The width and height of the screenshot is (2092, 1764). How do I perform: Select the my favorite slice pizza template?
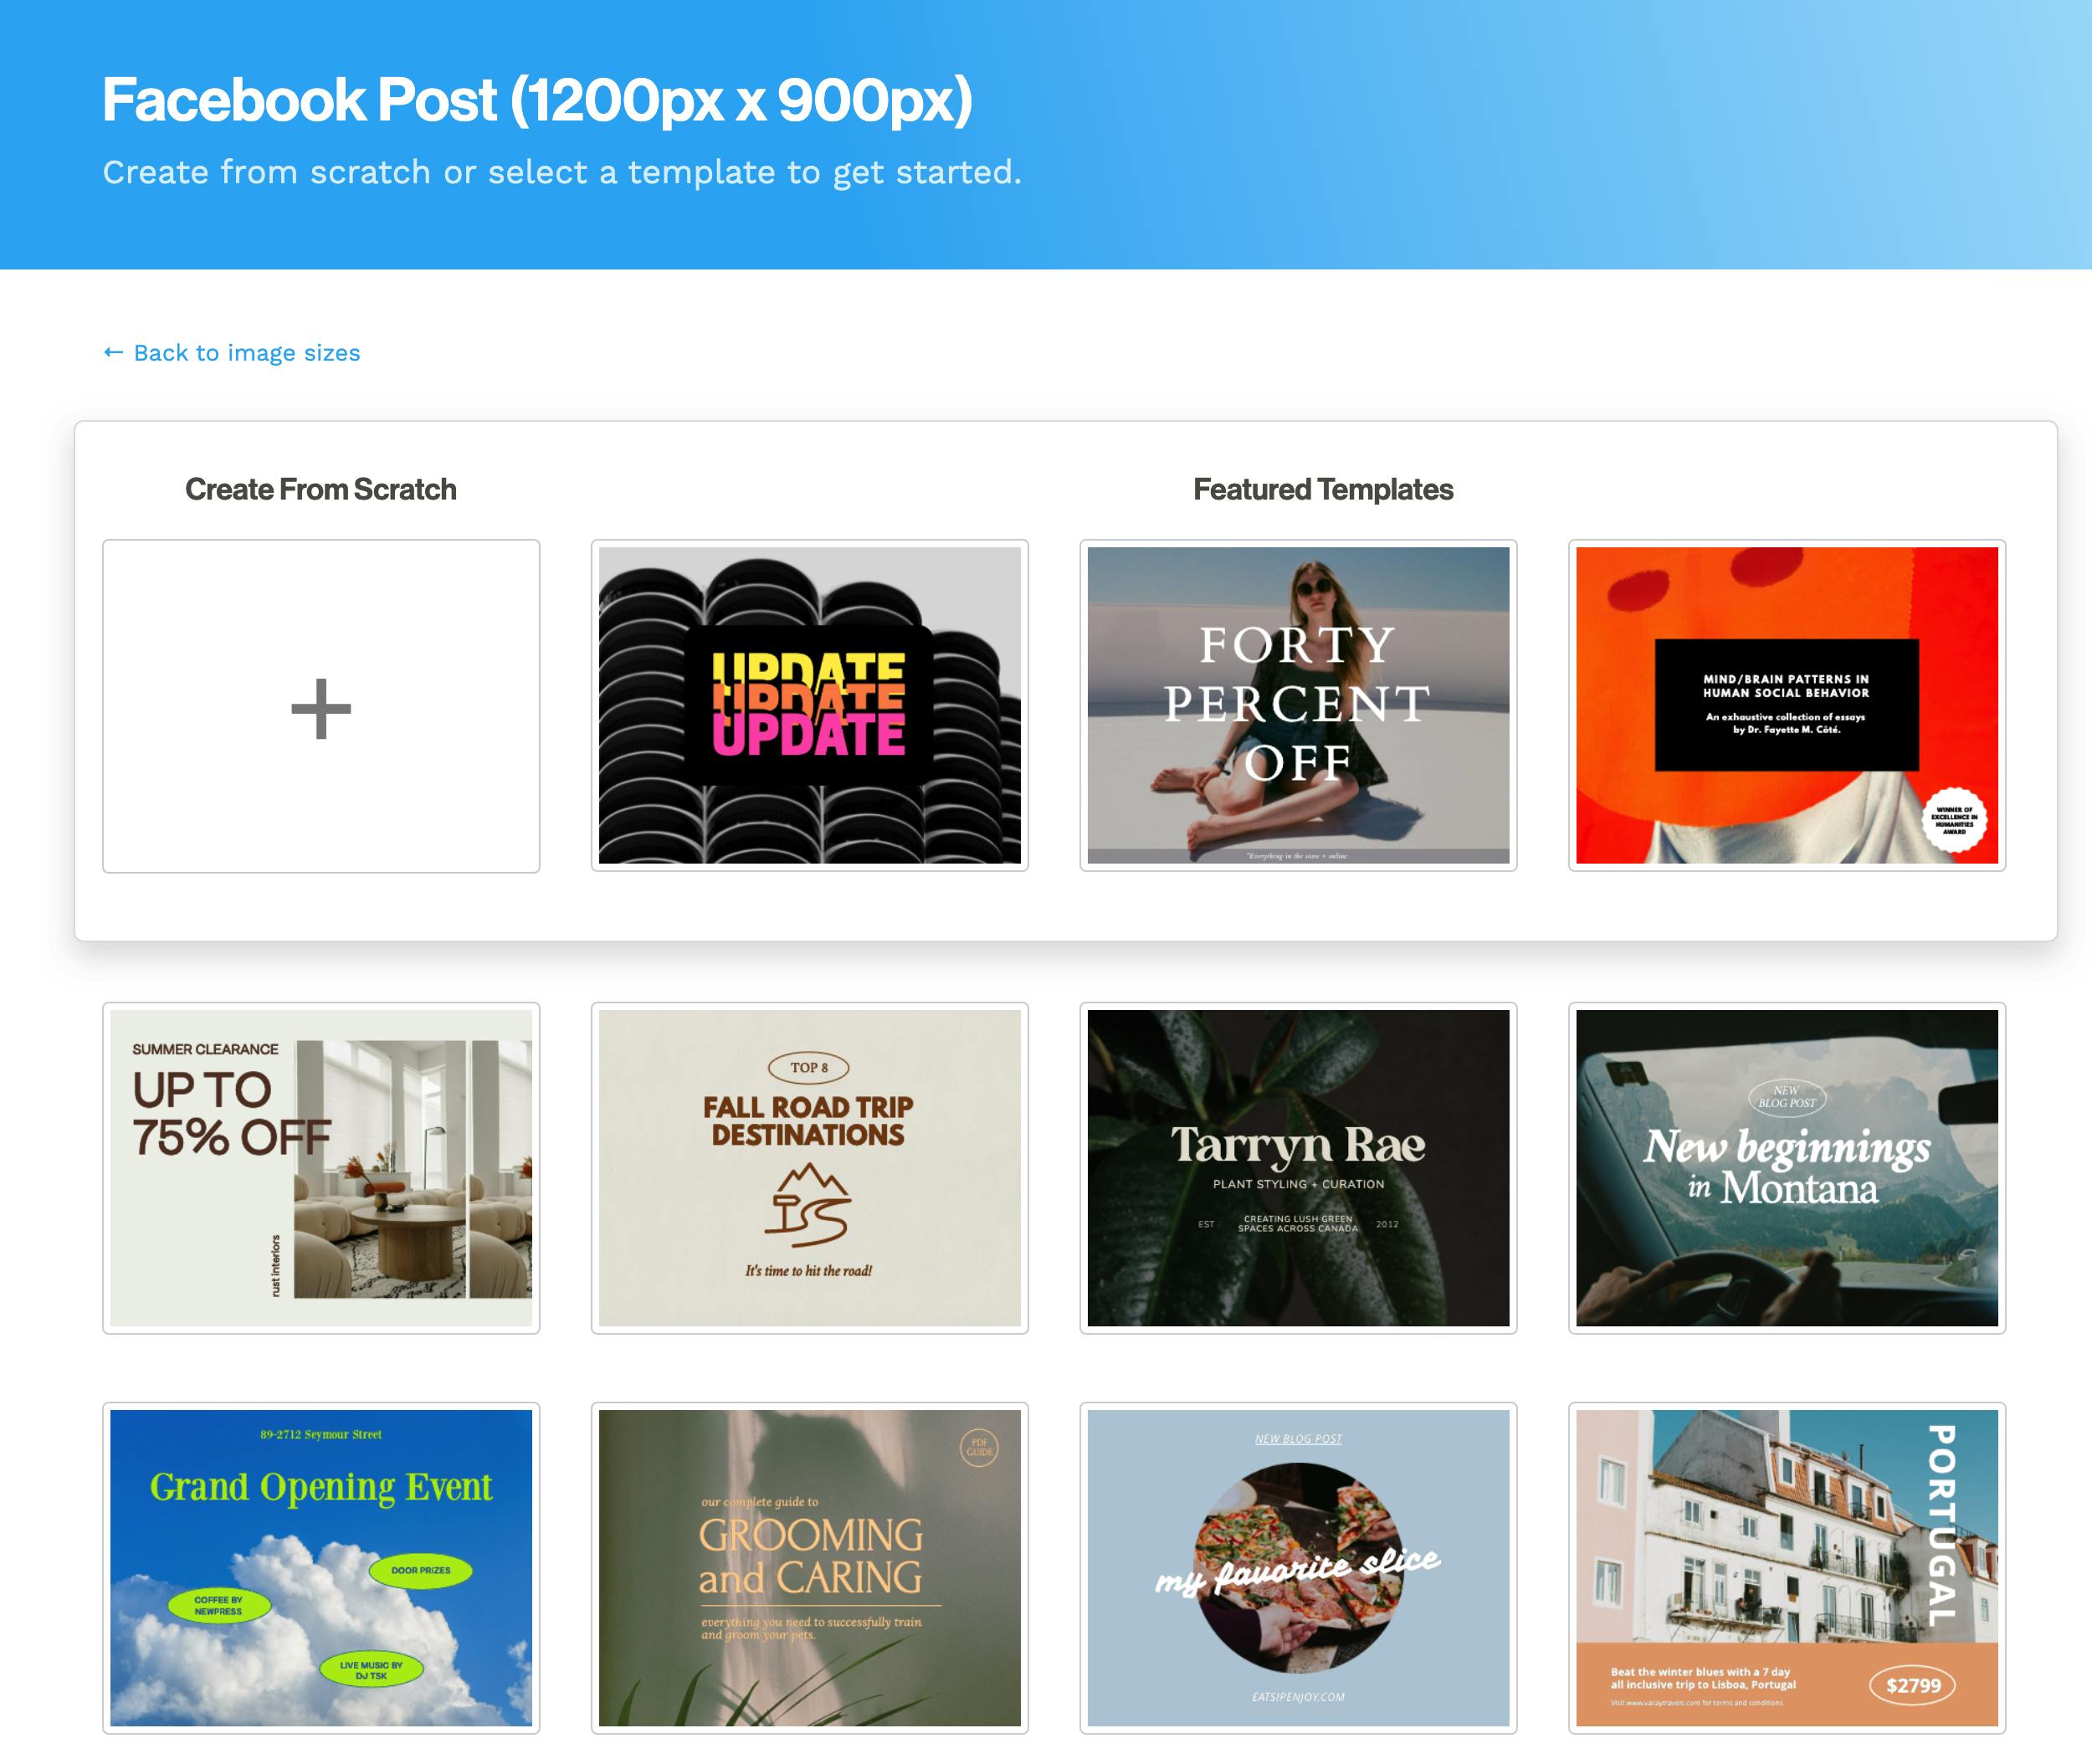click(1297, 1567)
